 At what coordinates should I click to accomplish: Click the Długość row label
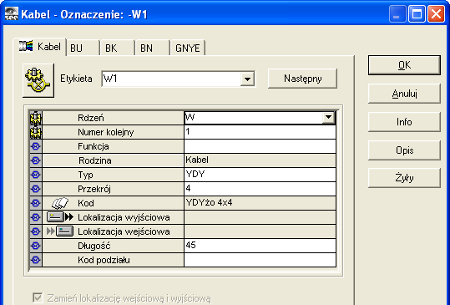(x=94, y=246)
